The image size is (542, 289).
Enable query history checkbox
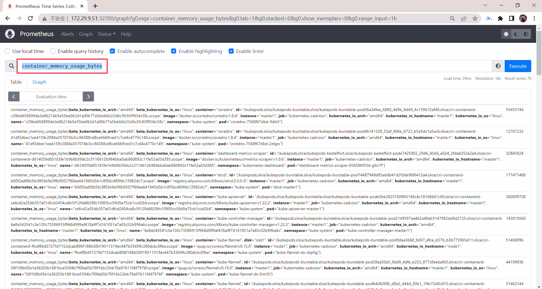[x=53, y=51]
